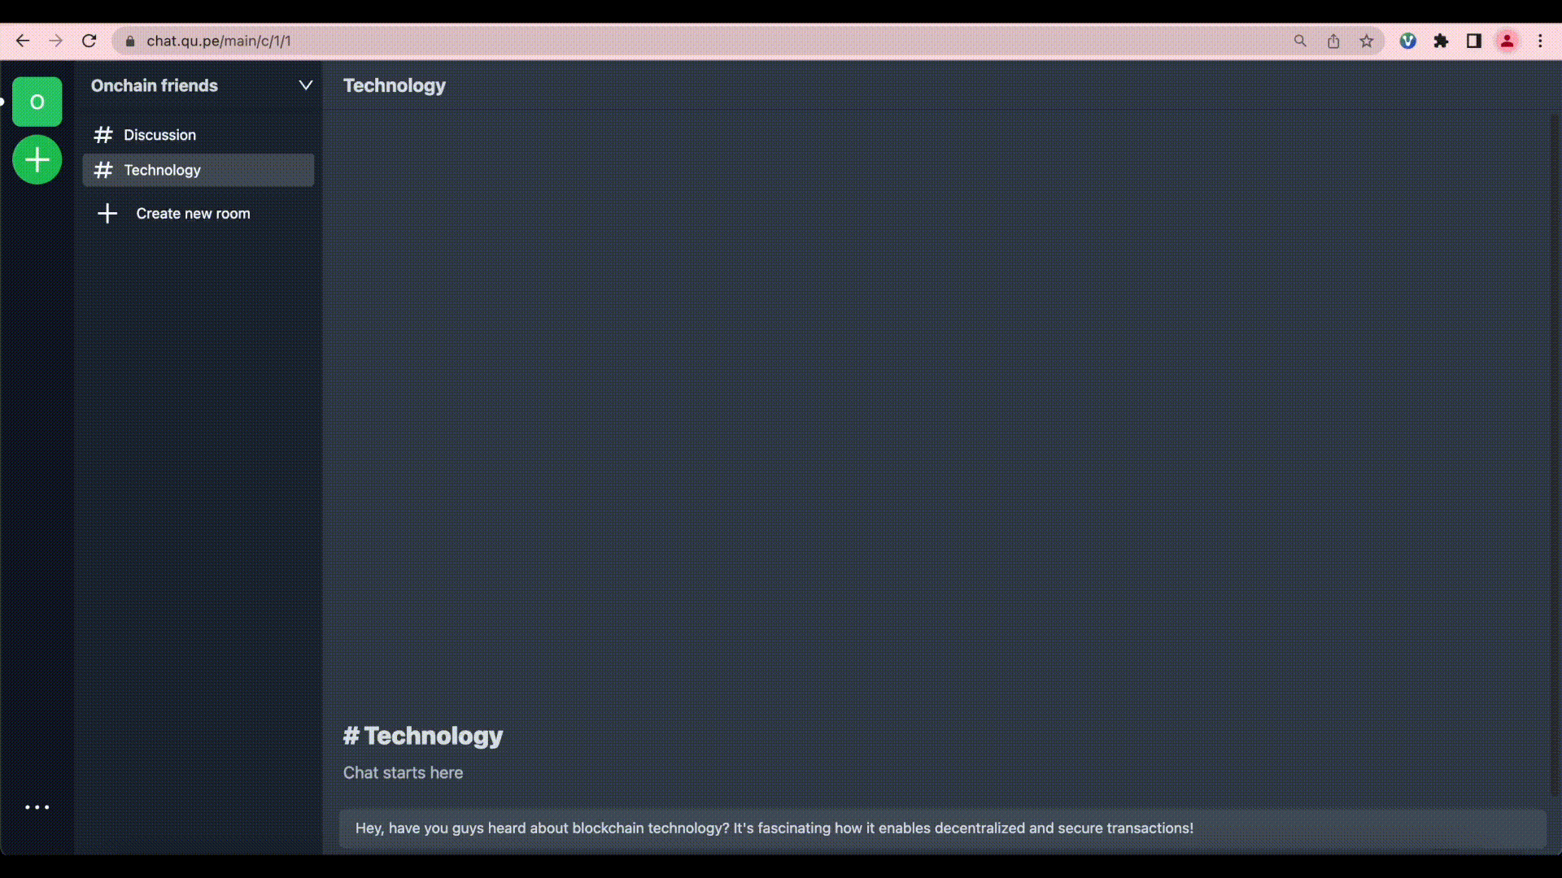Go back using the browser back arrow
The image size is (1562, 878).
(x=23, y=41)
